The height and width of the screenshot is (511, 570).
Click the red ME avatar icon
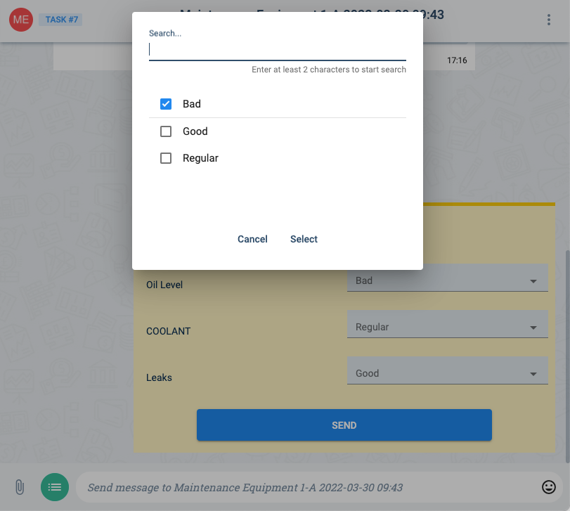(21, 20)
